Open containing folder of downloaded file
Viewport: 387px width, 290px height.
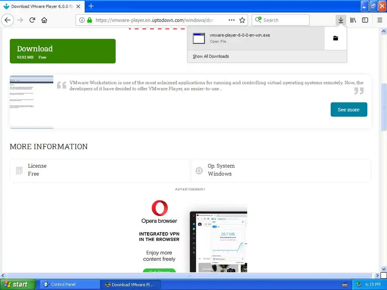pyautogui.click(x=336, y=38)
